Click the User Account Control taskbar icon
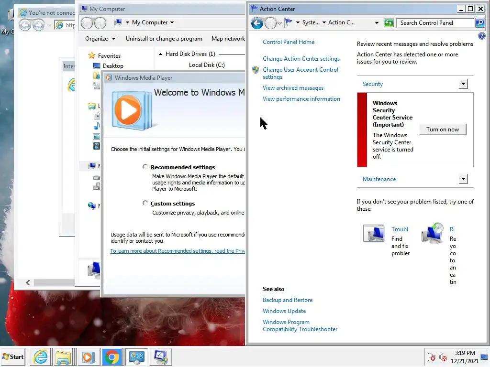The height and width of the screenshot is (367, 490). 161,356
